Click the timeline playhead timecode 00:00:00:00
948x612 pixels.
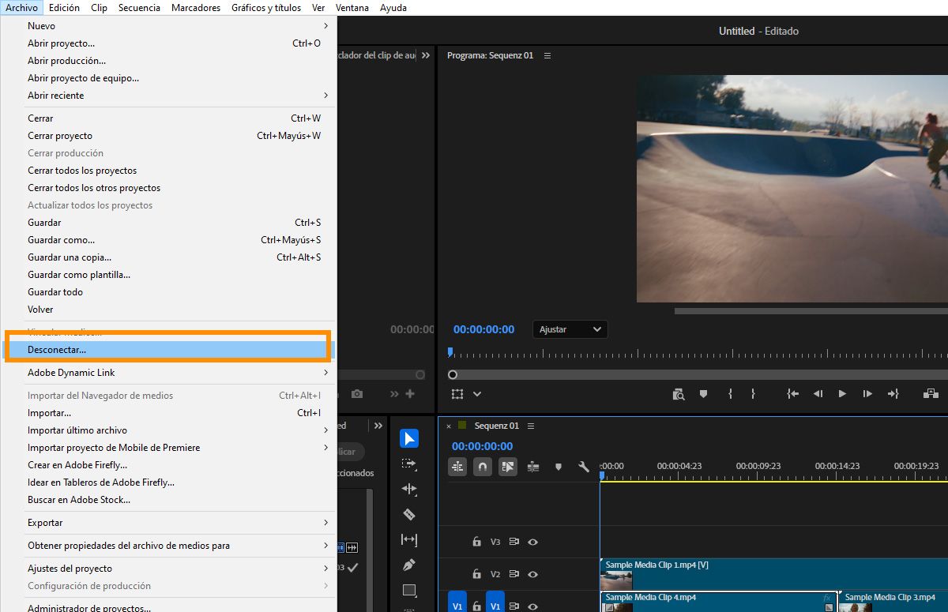tap(482, 446)
